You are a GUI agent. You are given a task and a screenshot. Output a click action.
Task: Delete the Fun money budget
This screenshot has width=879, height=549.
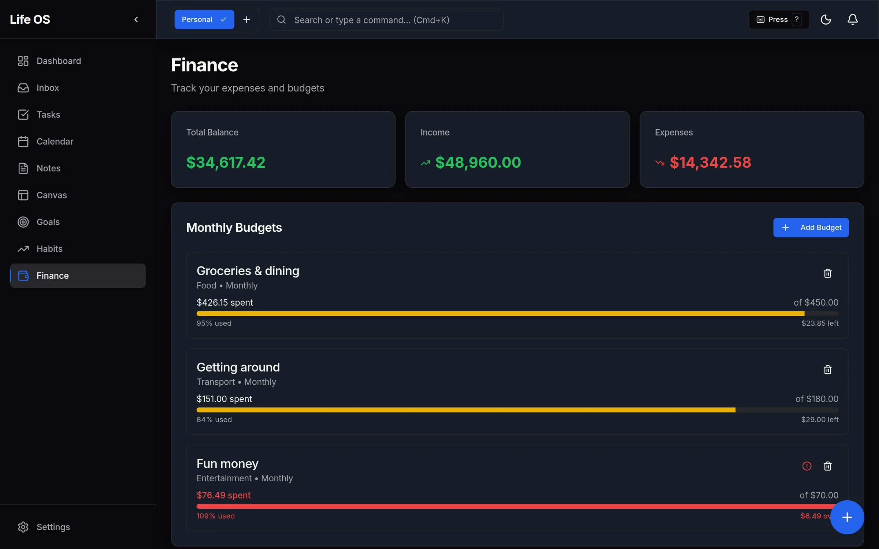pos(828,466)
